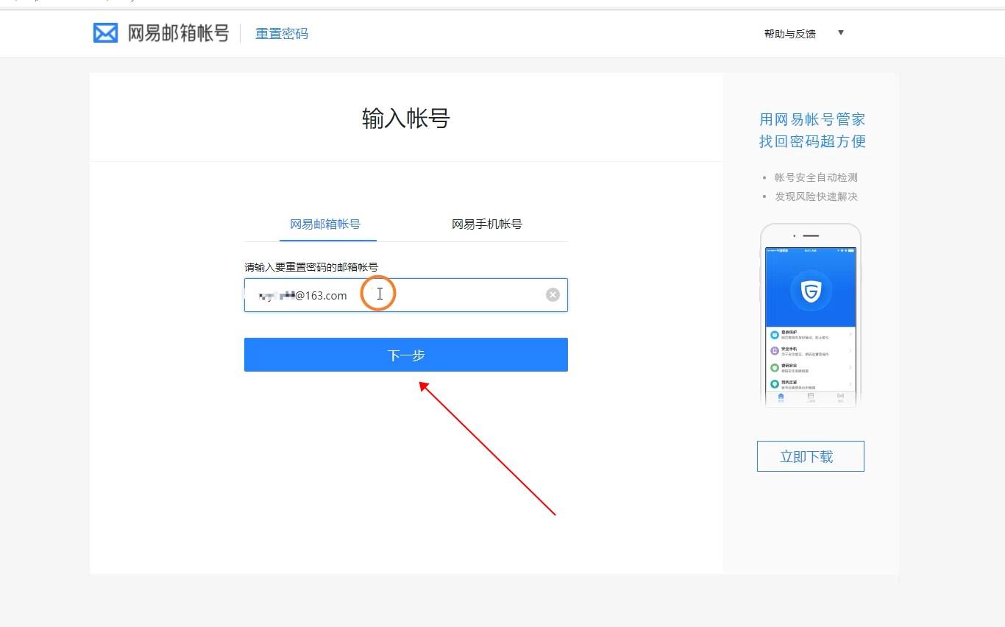Viewport: 1005px width, 627px height.
Task: Click the home tab icon in phone preview
Action: 781,397
